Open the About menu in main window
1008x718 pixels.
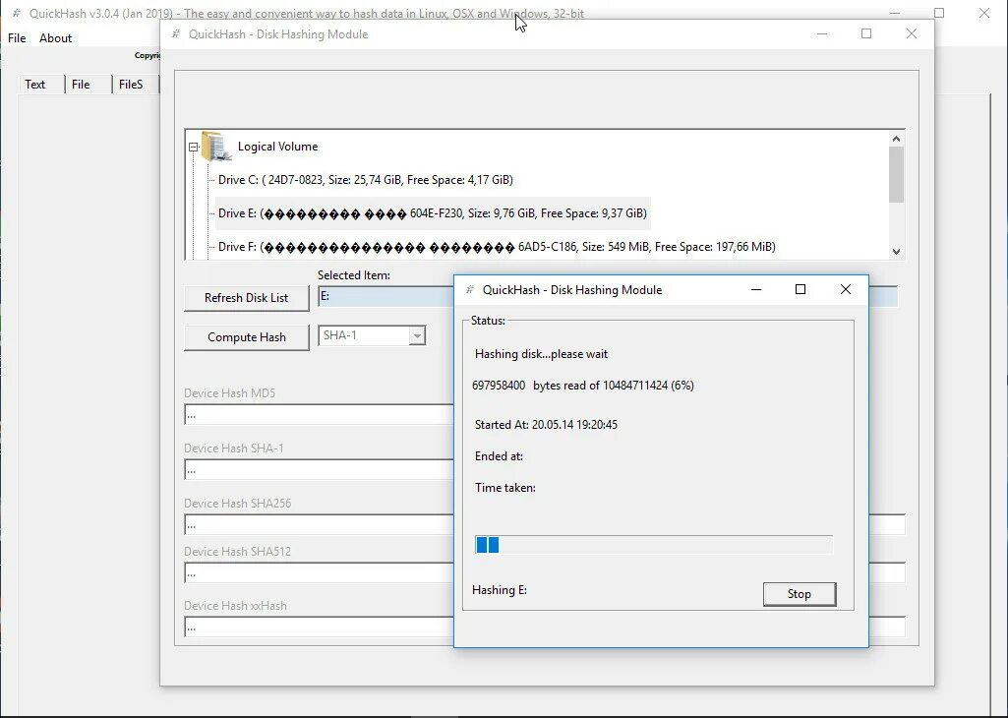55,38
